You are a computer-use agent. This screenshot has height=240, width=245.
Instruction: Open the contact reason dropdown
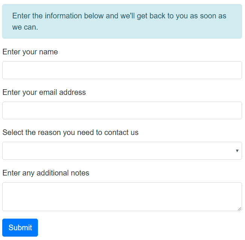click(122, 151)
